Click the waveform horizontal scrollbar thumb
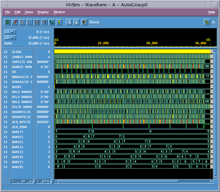This screenshot has width=220, height=192. click(x=118, y=181)
